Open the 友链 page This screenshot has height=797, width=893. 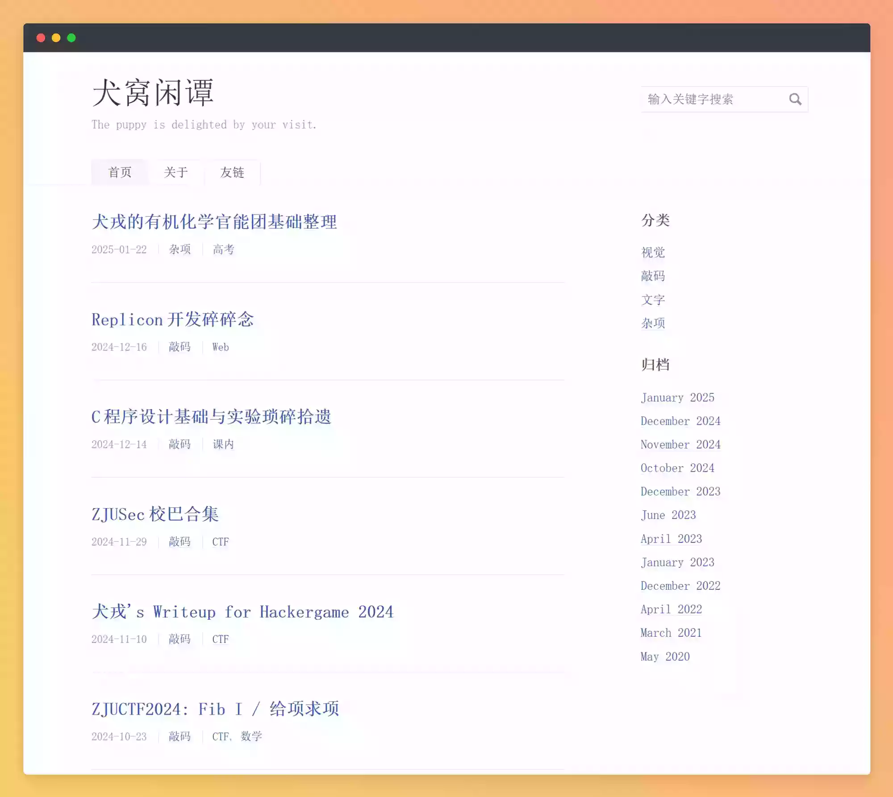[232, 173]
